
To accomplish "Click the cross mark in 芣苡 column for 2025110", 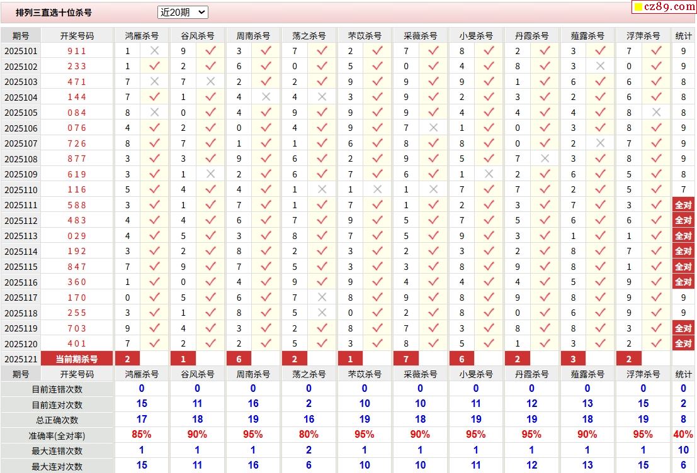I will coord(377,189).
